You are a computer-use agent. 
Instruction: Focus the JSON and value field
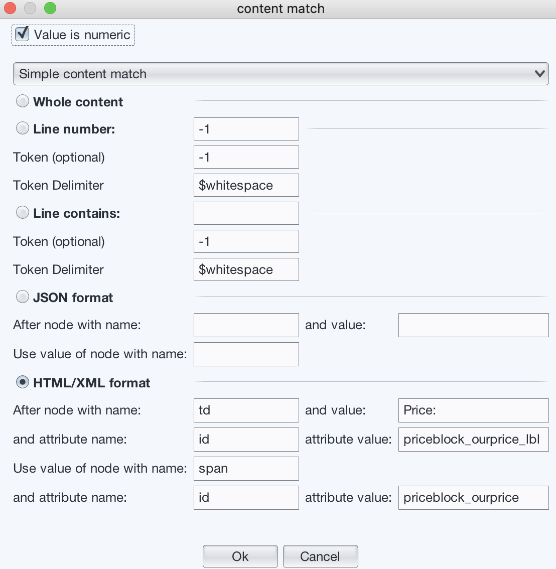[473, 325]
